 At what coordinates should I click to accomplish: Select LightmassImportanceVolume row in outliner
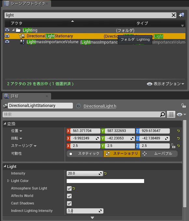click(95, 42)
